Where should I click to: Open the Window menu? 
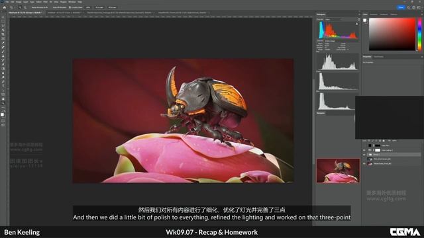72,1
